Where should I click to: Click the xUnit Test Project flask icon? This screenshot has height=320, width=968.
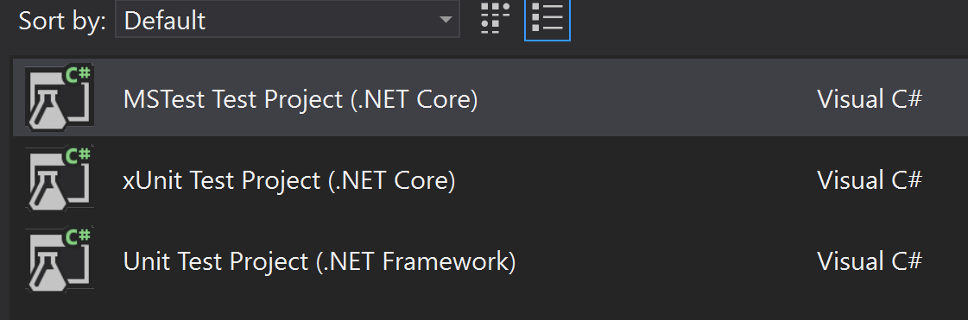(x=60, y=178)
